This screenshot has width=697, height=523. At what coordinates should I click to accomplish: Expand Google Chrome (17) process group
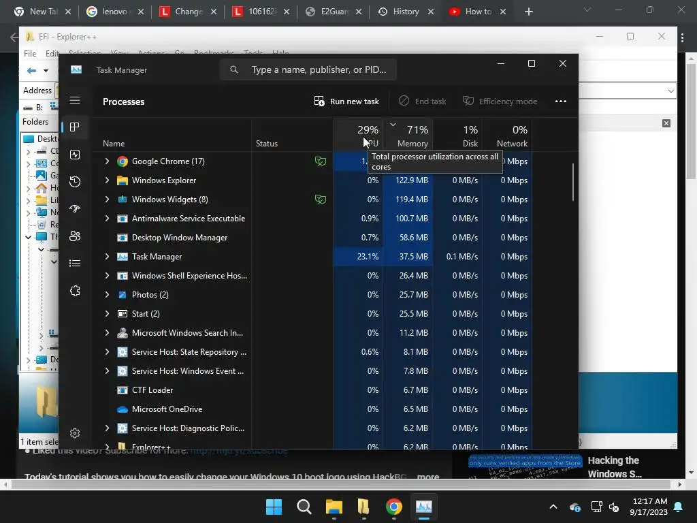(x=107, y=161)
